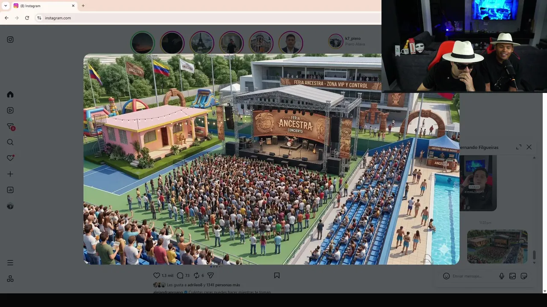Save the post with the bookmark icon
The width and height of the screenshot is (547, 307).
click(x=277, y=275)
